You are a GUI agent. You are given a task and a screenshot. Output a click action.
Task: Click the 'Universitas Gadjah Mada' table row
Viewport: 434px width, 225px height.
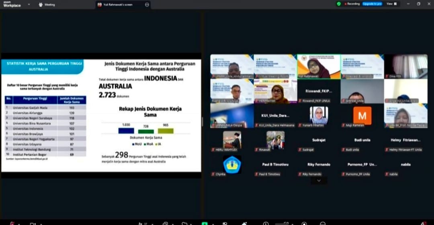(45, 108)
